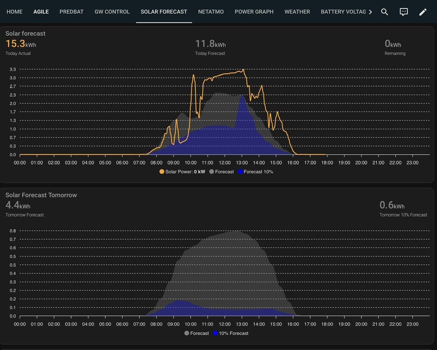Toggle tomorrow's Forecast legend item
437x350 pixels.
[x=197, y=333]
